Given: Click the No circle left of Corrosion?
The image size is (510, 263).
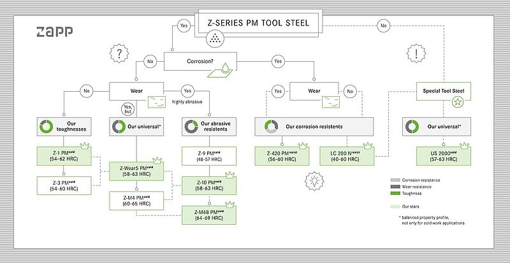Looking at the screenshot, I should [x=150, y=61].
